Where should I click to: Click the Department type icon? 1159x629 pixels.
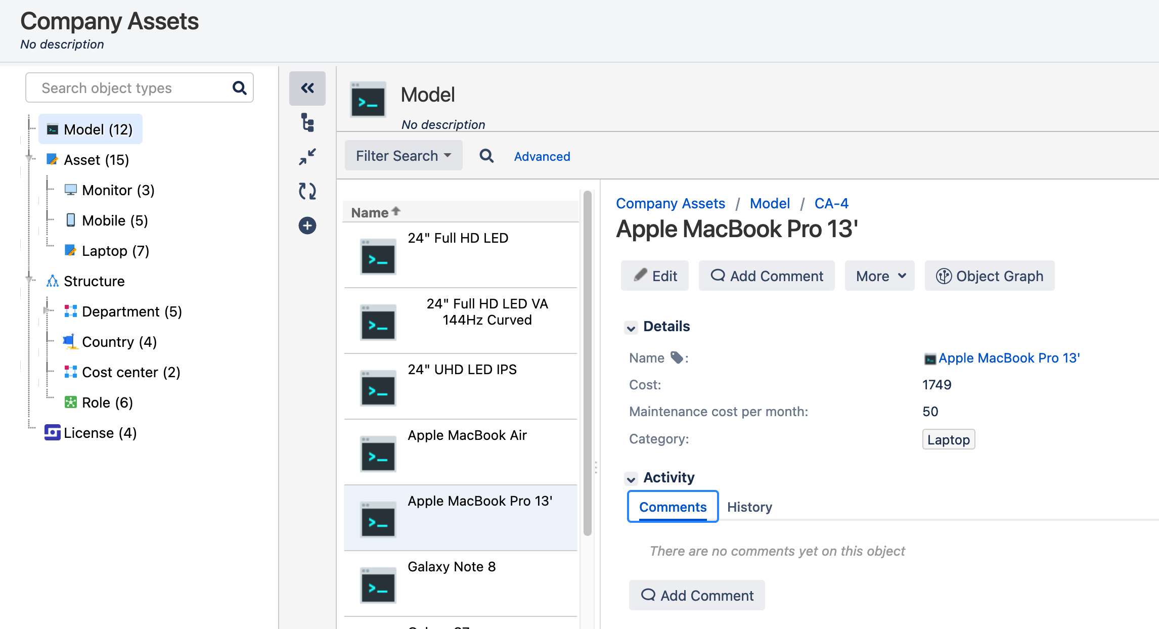point(71,311)
